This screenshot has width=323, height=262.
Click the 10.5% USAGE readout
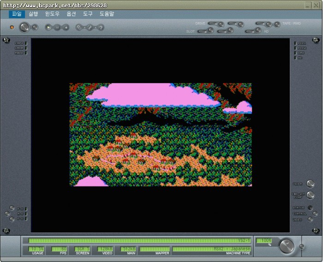click(36, 249)
